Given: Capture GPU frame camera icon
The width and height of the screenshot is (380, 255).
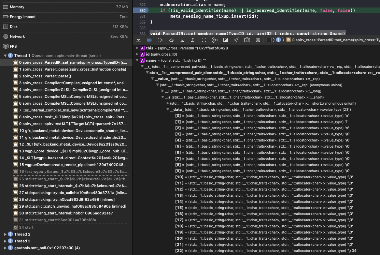Looking at the screenshot, I should 247,40.
